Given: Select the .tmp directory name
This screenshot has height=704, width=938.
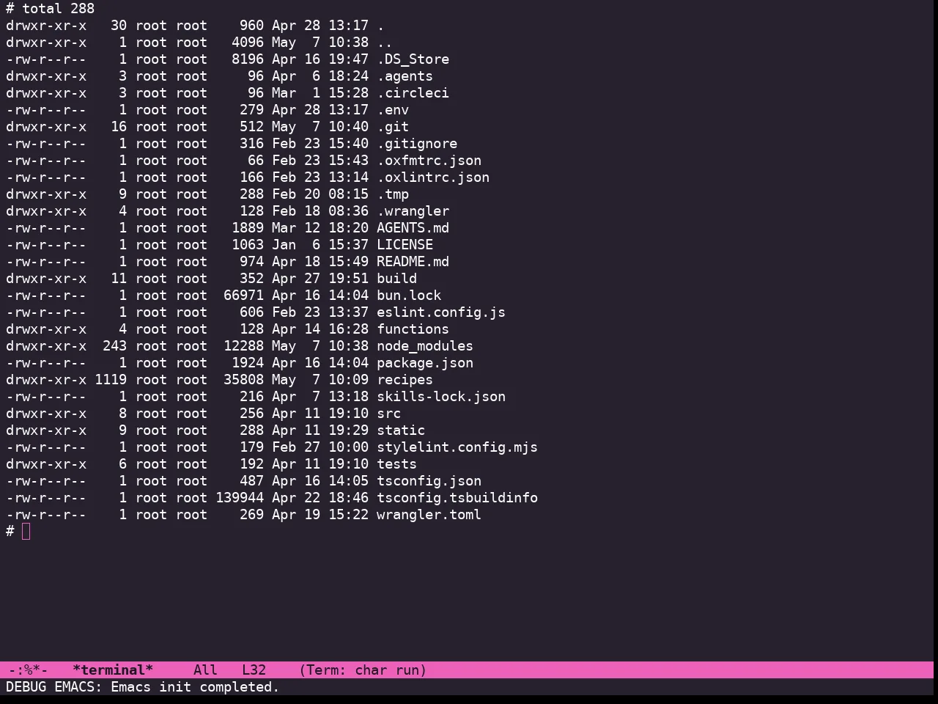Looking at the screenshot, I should point(393,194).
